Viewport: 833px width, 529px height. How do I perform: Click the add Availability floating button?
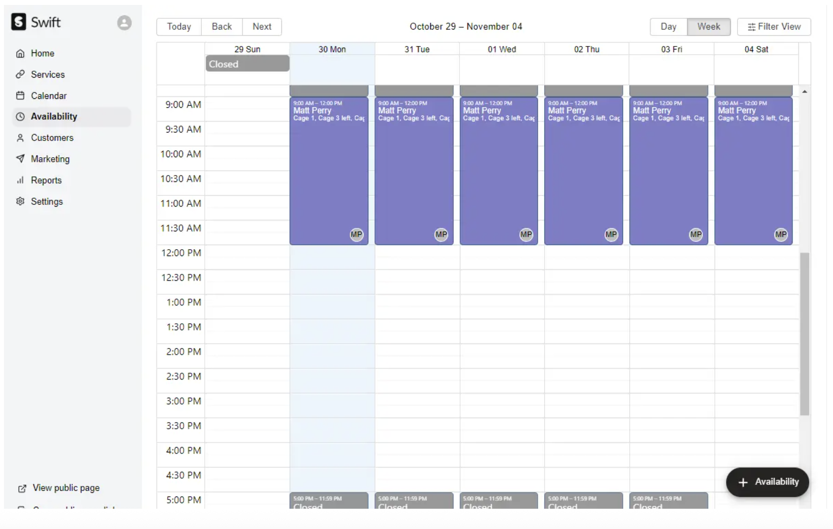767,482
